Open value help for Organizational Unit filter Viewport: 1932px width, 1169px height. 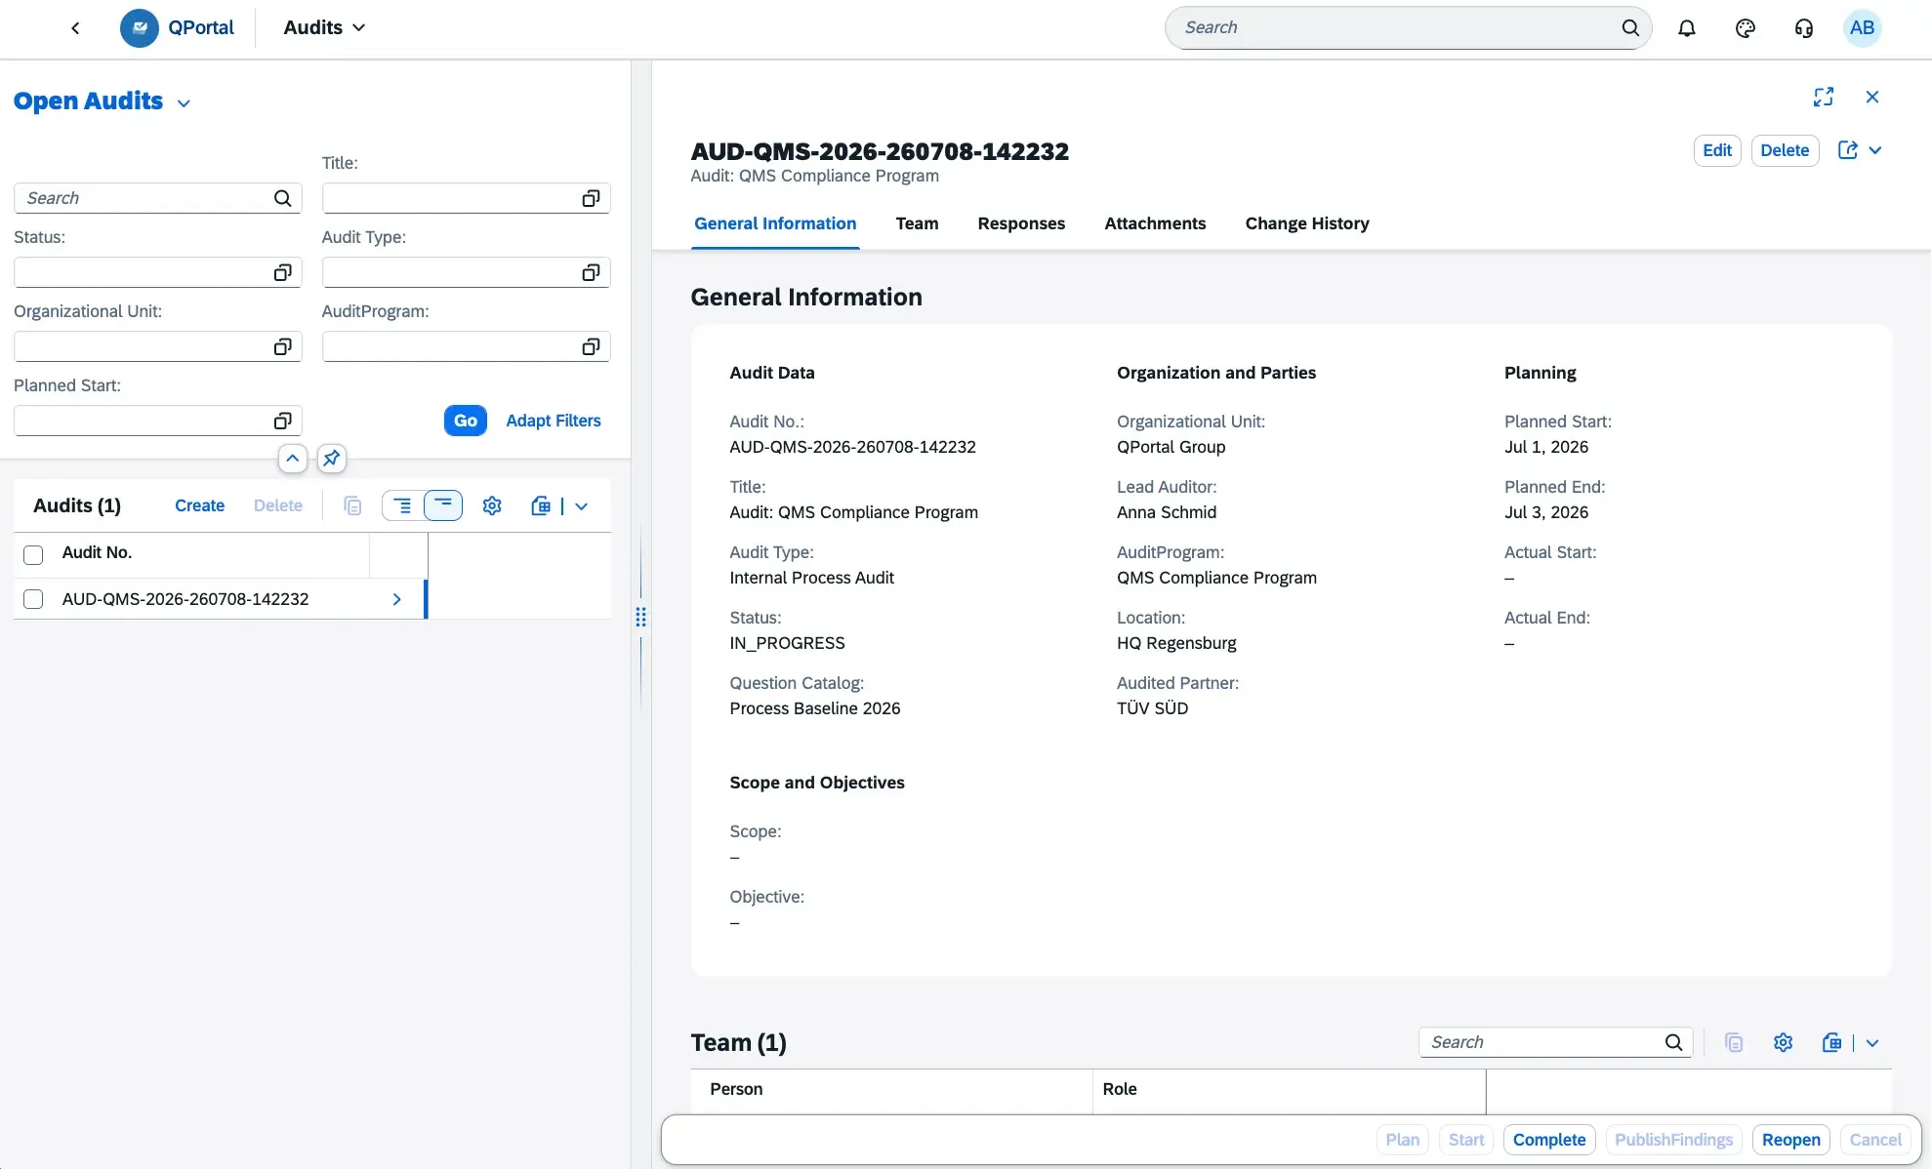tap(282, 346)
